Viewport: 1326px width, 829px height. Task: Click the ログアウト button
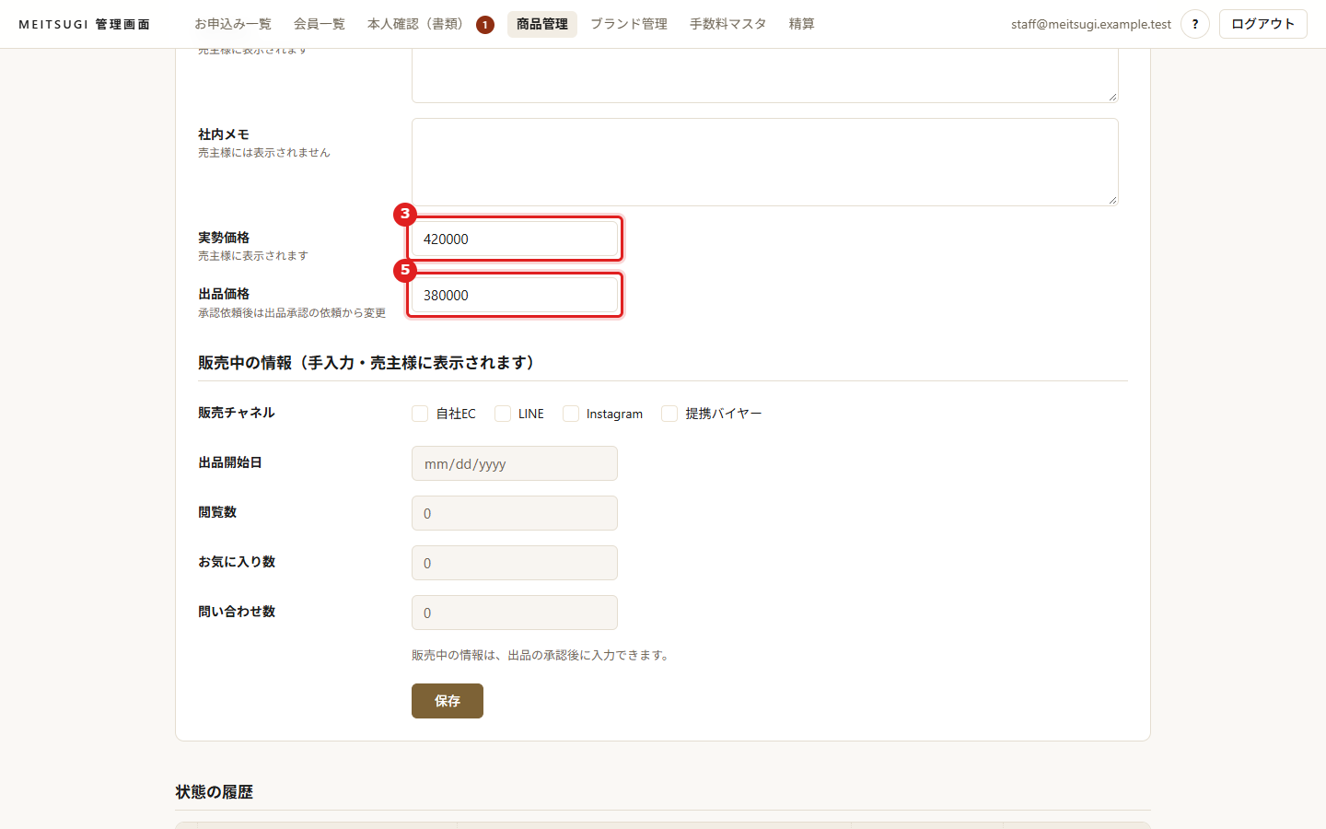point(1262,24)
